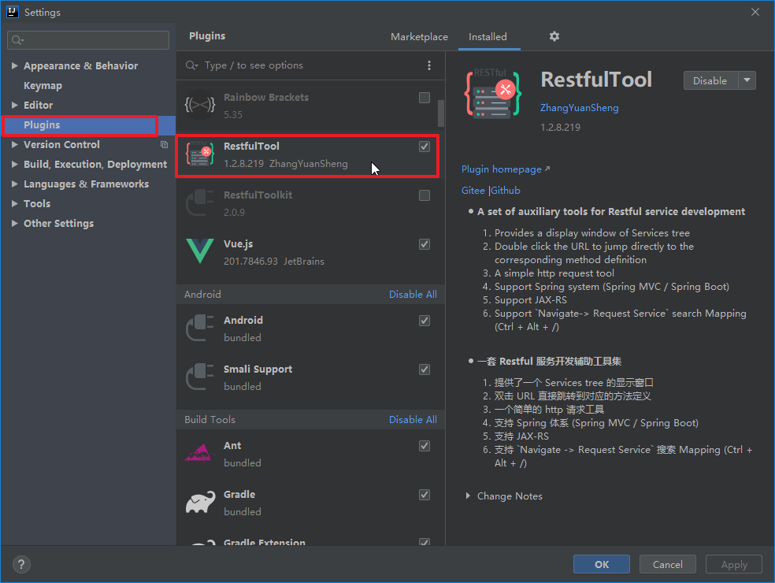Expand Build, Execution, Deployment node

[14, 164]
